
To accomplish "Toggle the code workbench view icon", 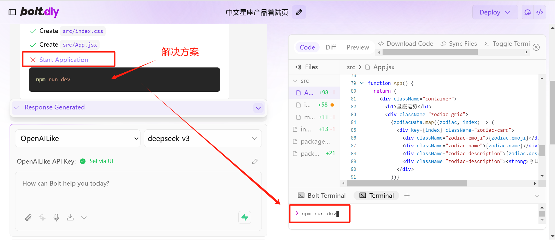I will tap(540, 12).
